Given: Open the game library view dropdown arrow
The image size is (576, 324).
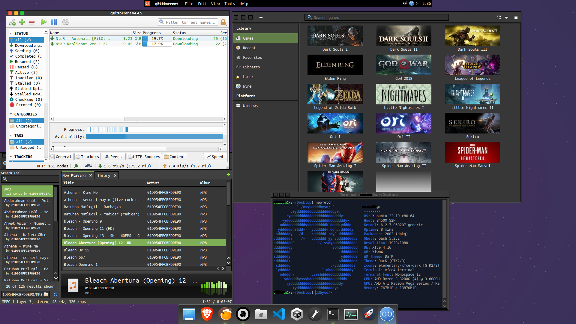Looking at the screenshot, I should pyautogui.click(x=506, y=18).
